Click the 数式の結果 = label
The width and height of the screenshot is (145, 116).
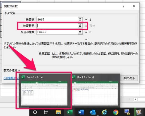pos(12,70)
